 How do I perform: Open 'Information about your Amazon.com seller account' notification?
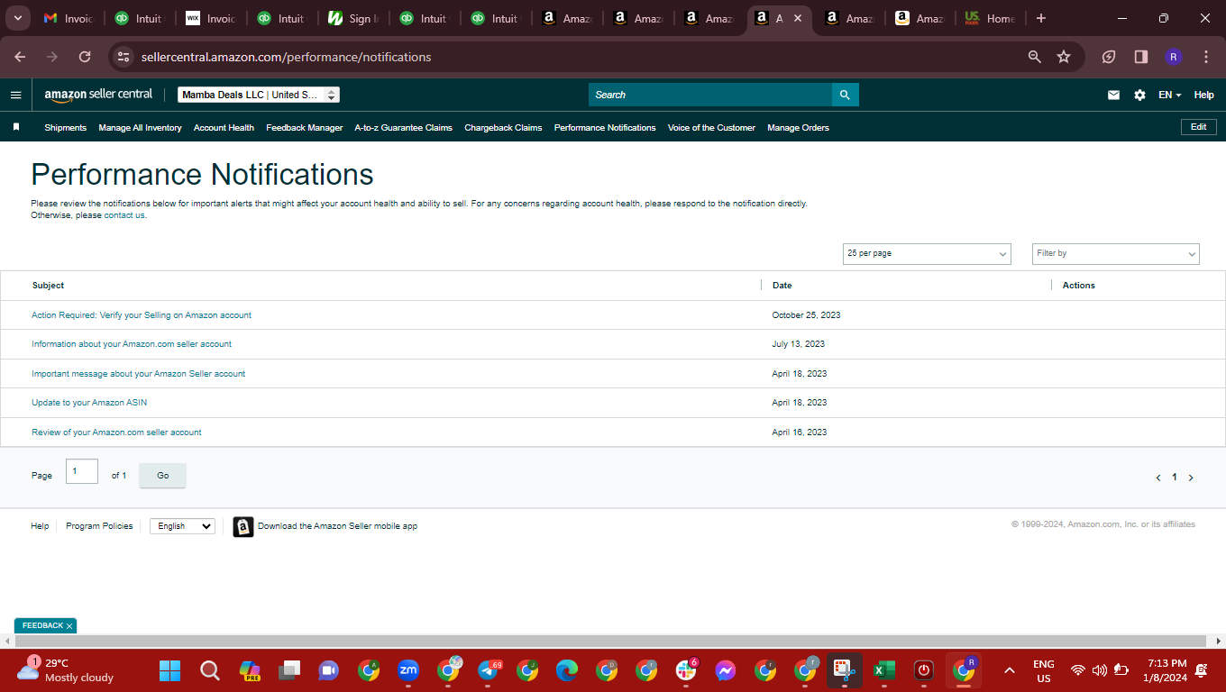pos(132,344)
